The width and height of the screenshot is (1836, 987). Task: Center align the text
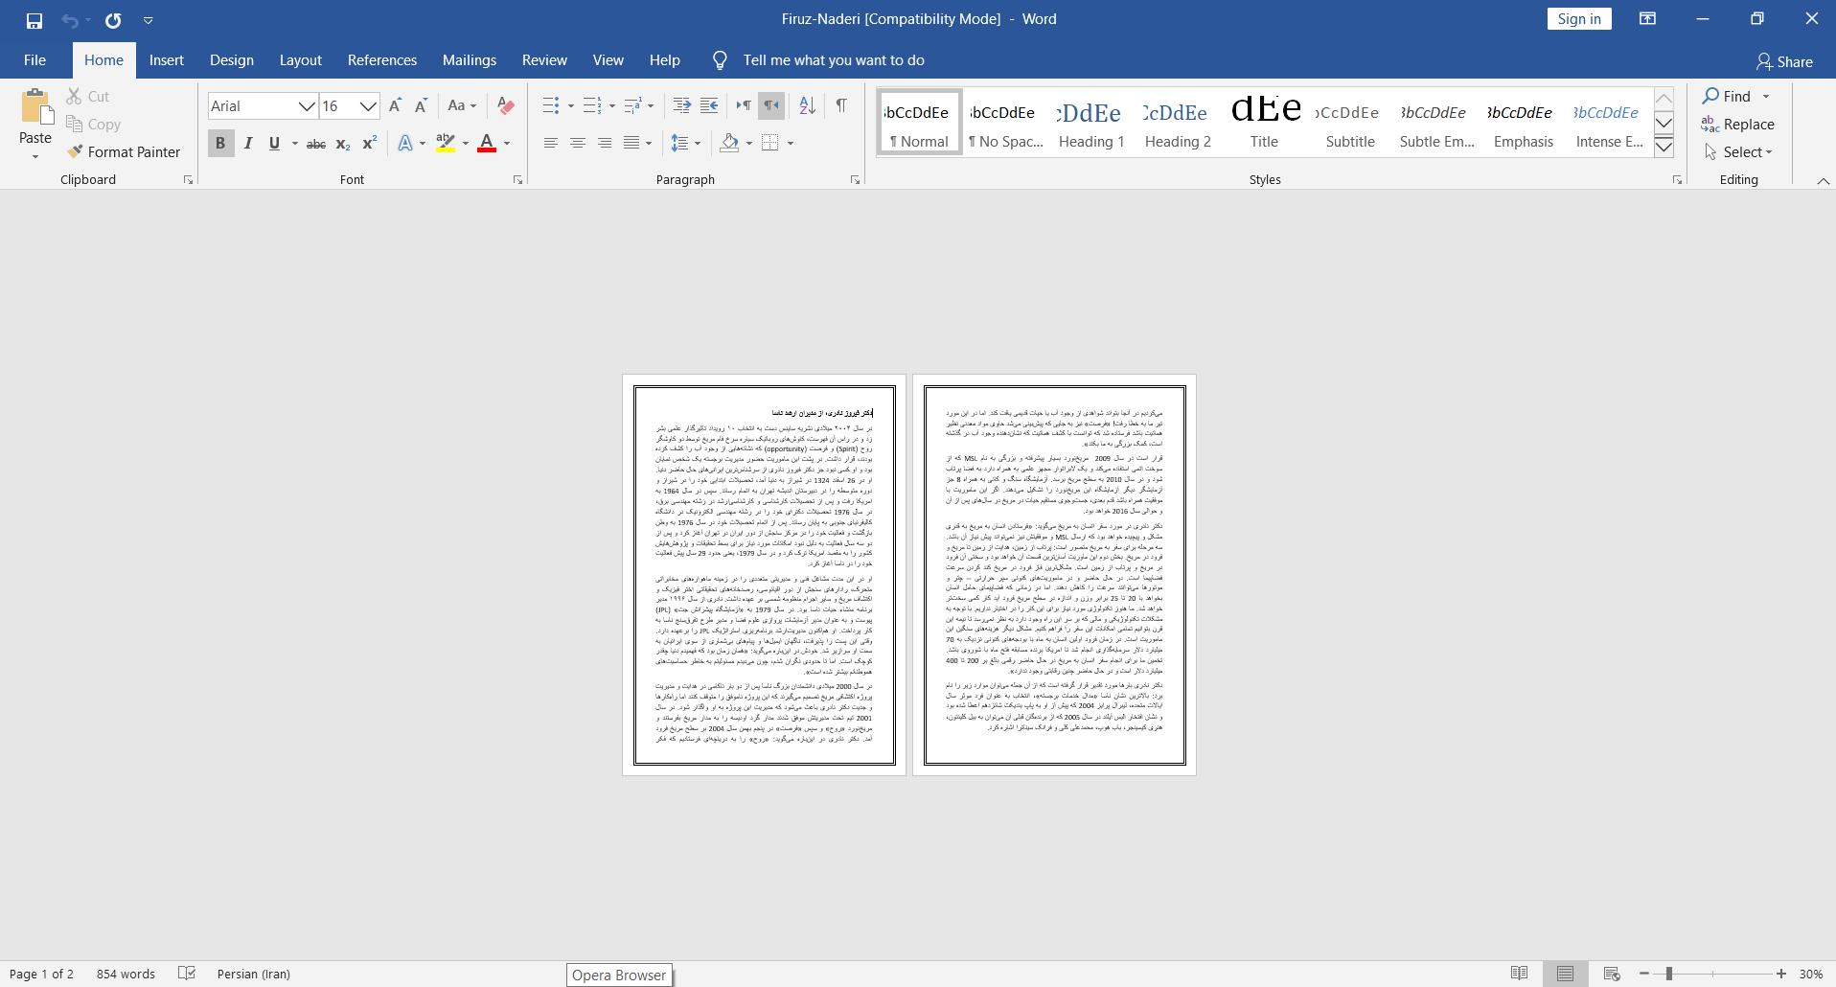(x=577, y=143)
